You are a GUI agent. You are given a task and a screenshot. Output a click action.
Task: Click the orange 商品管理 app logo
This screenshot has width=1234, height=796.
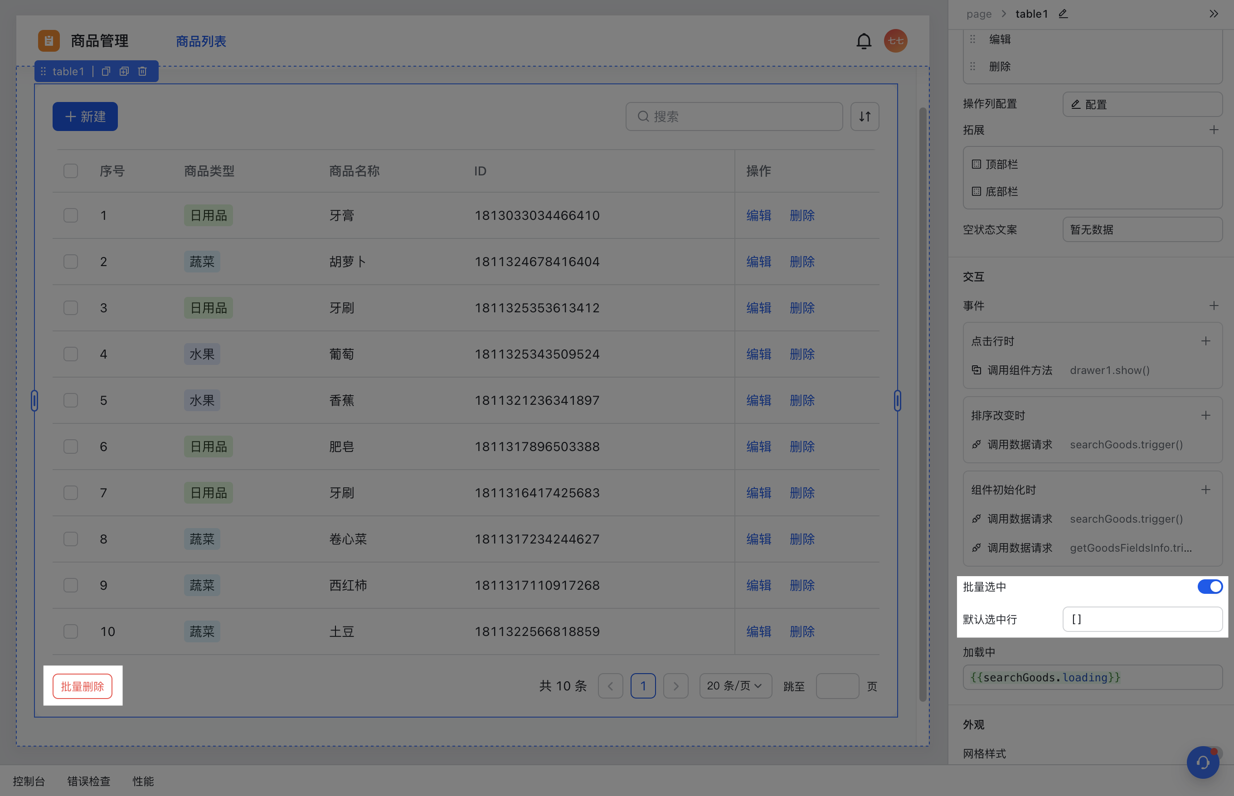(49, 41)
